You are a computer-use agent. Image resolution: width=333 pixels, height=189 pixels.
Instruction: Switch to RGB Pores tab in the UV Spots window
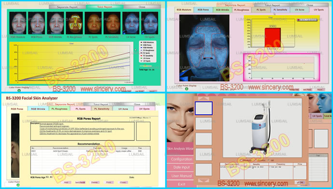[203, 10]
